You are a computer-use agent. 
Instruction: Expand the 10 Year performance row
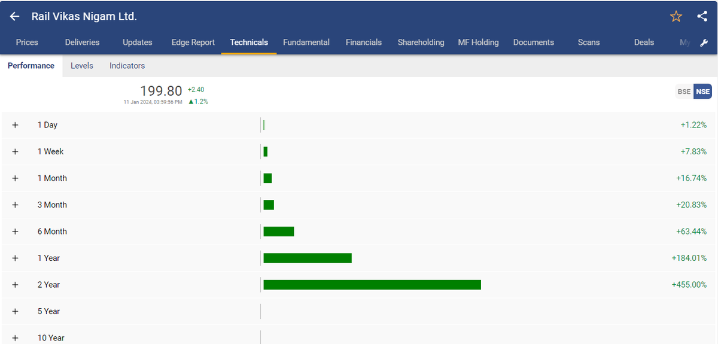[16, 338]
